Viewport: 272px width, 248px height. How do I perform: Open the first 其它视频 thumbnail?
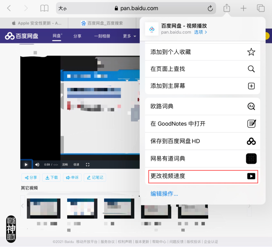click(44, 209)
